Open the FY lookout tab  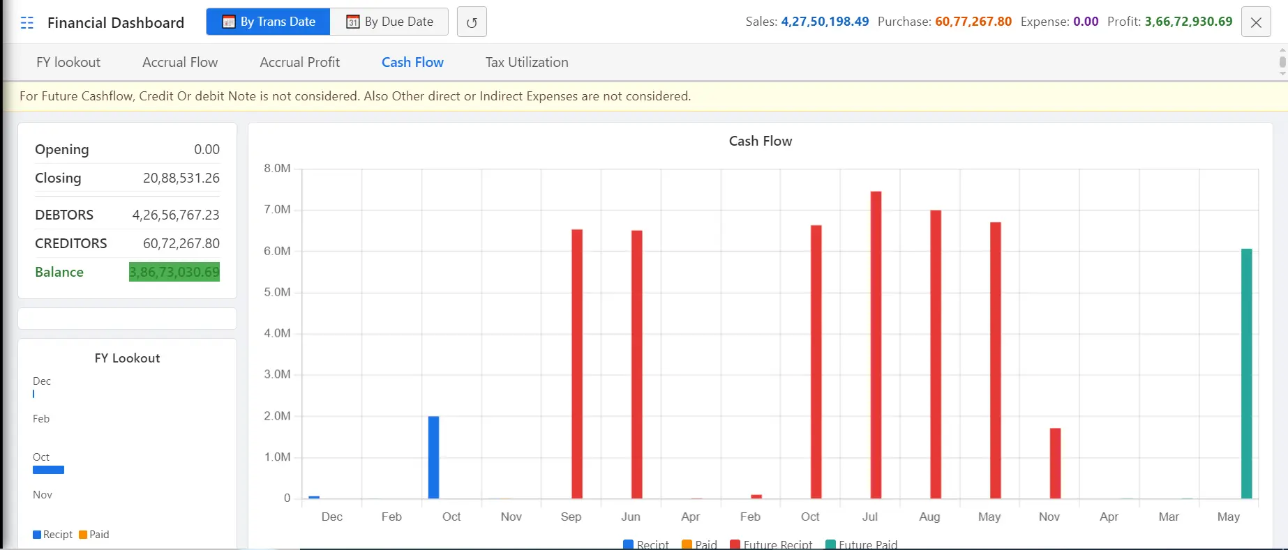coord(68,62)
